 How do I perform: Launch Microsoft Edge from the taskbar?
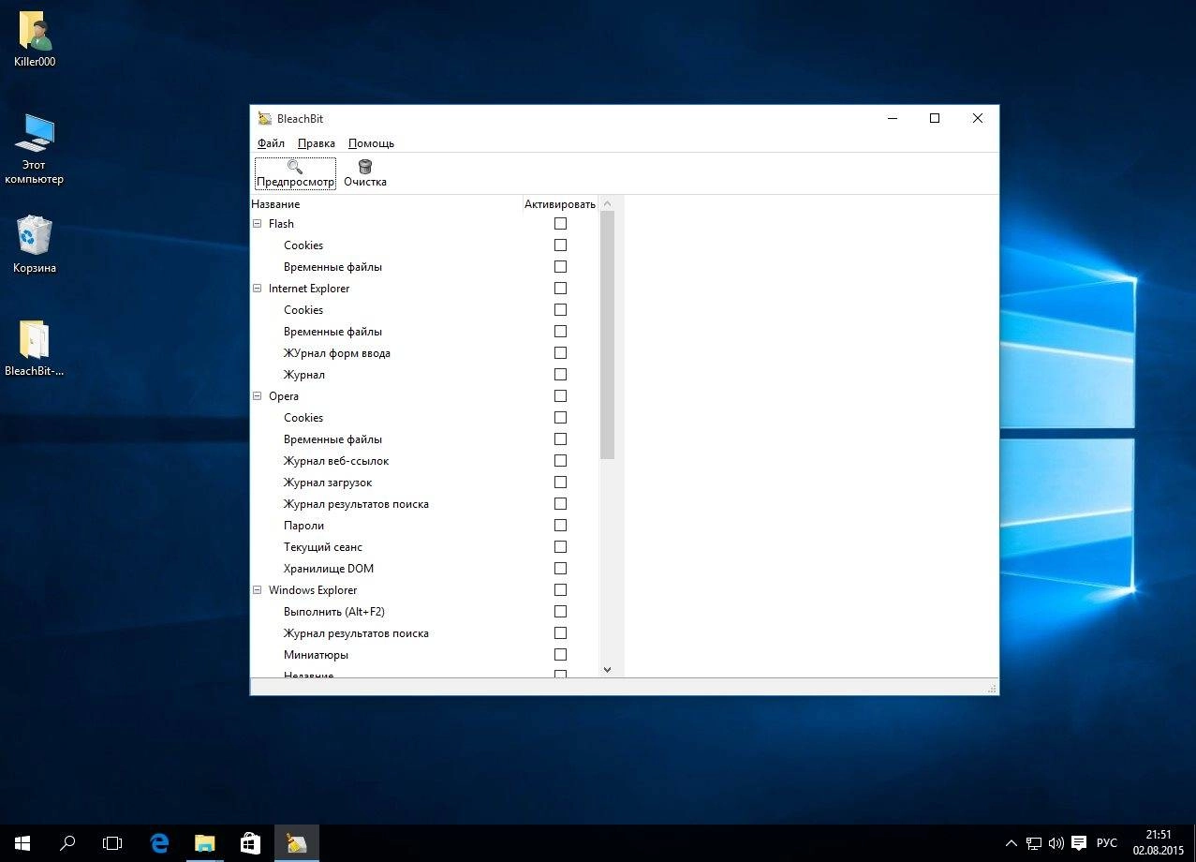pyautogui.click(x=159, y=843)
